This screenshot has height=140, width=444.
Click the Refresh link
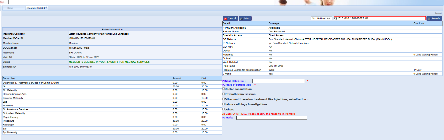438,13
